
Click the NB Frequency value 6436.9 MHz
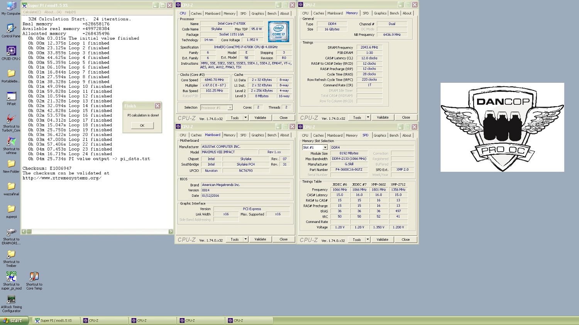pyautogui.click(x=392, y=35)
